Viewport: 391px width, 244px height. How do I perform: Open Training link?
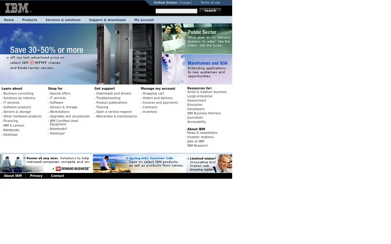coord(102,107)
